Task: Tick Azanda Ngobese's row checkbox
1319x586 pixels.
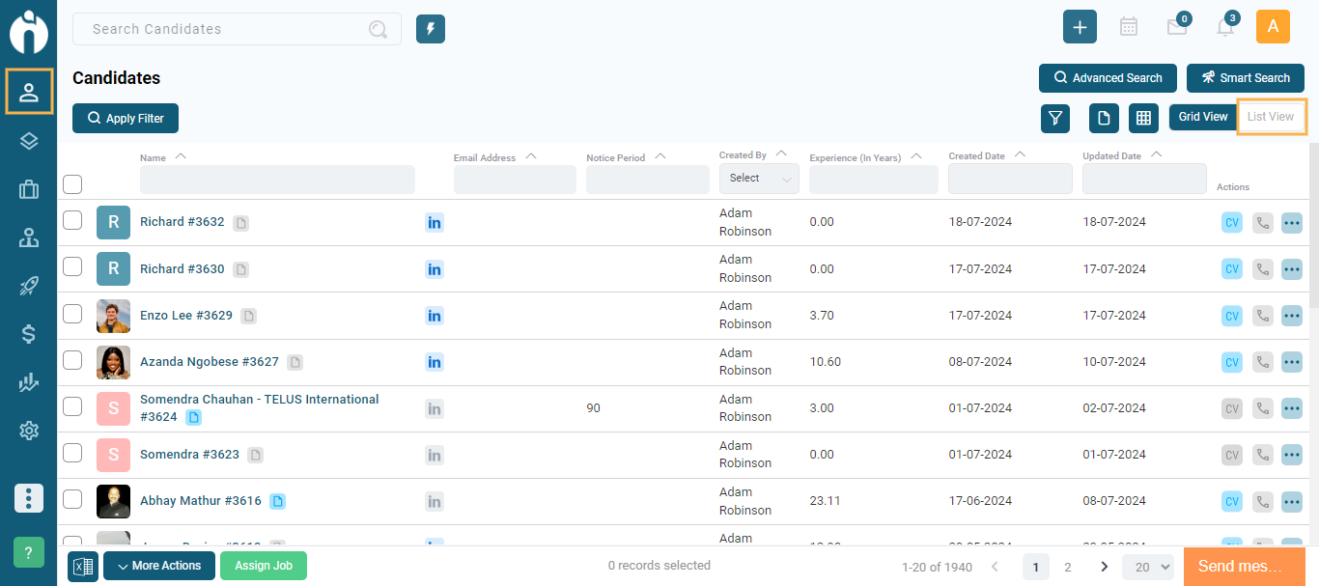Action: [x=72, y=361]
